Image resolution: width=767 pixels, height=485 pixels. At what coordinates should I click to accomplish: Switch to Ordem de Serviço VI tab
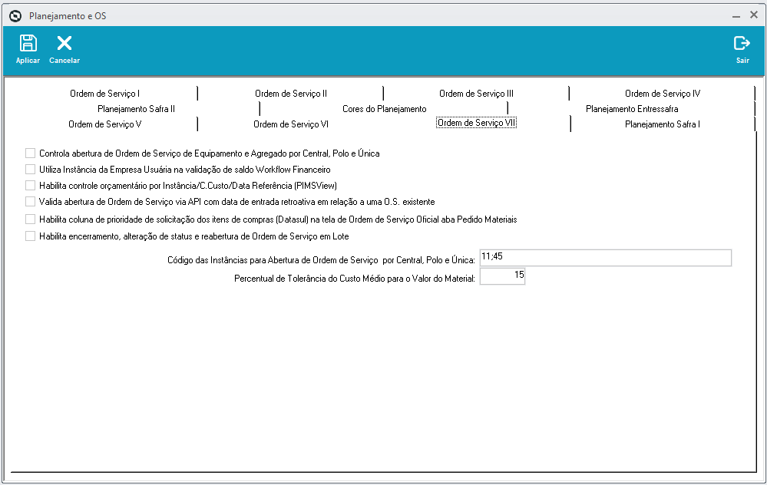[x=291, y=124]
